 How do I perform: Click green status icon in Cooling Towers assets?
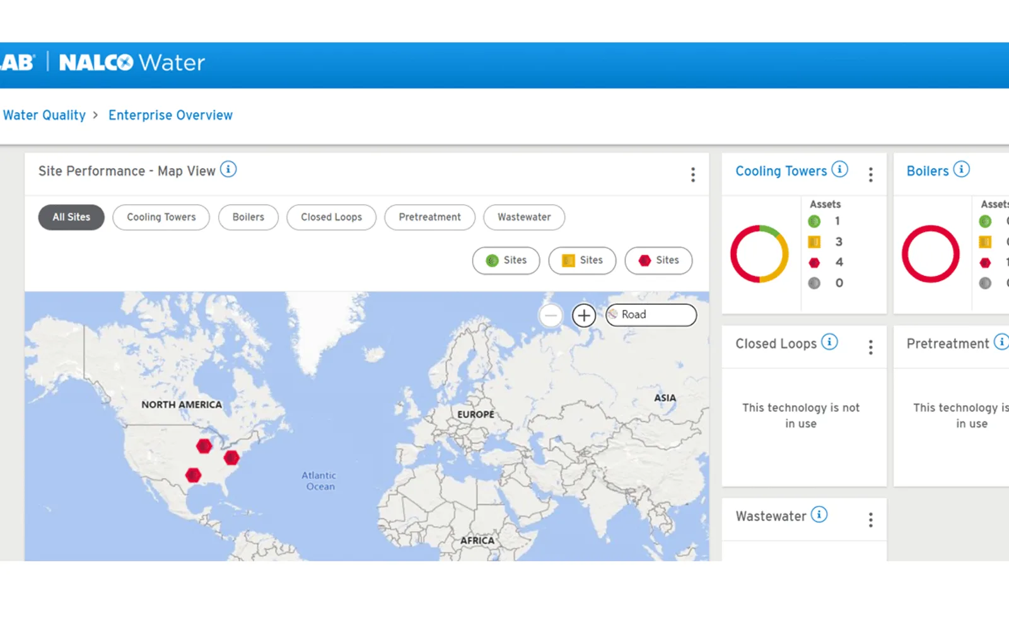click(814, 221)
